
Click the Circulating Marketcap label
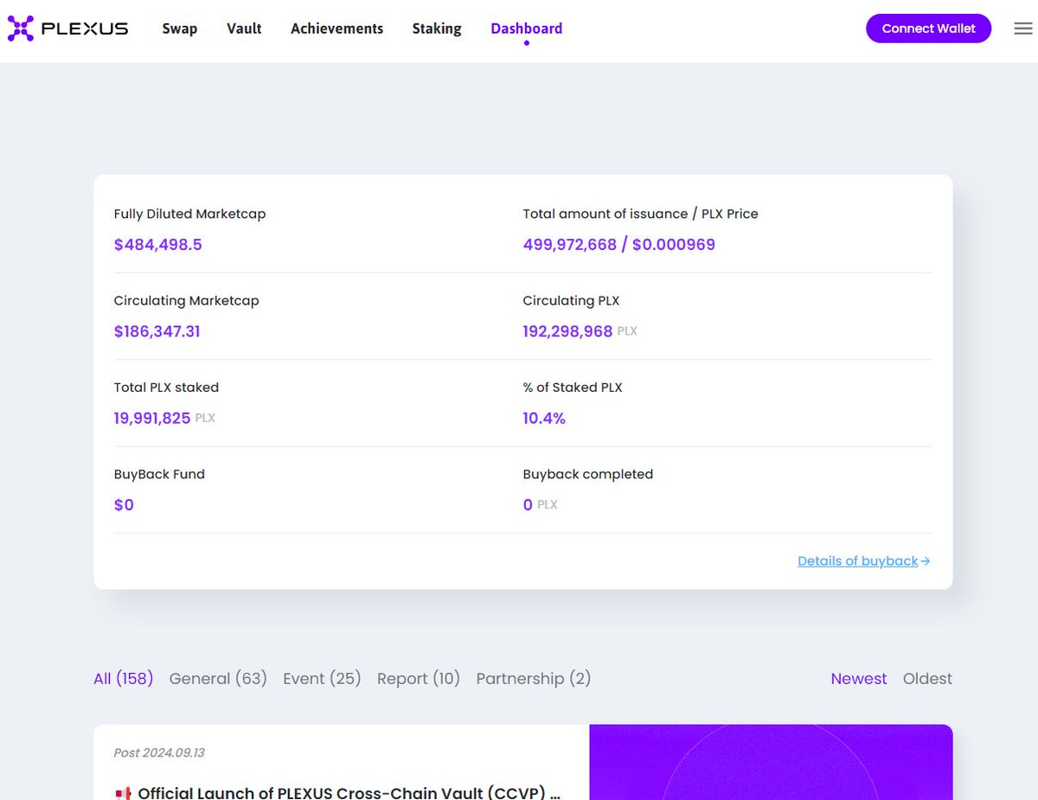coord(186,301)
